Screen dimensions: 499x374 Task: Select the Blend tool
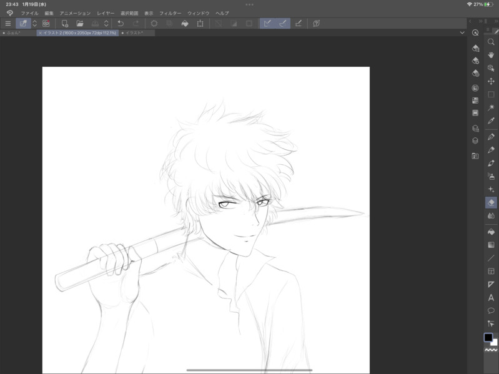[x=491, y=216]
